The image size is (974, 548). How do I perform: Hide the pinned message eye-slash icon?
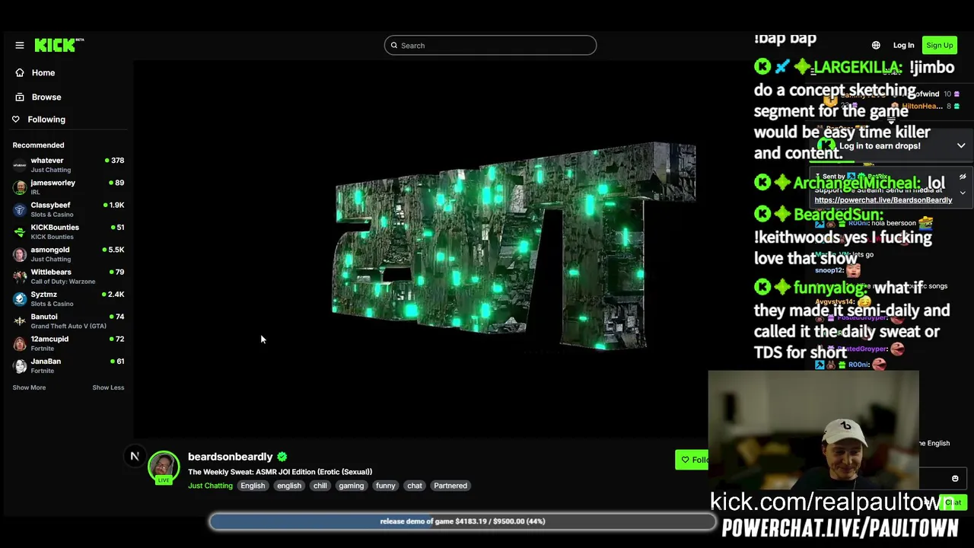tap(963, 177)
